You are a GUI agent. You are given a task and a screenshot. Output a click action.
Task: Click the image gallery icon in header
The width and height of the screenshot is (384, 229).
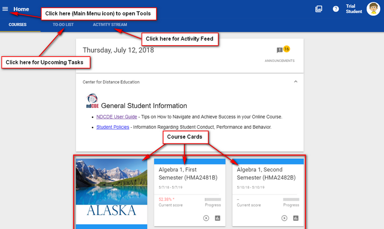coord(319,9)
